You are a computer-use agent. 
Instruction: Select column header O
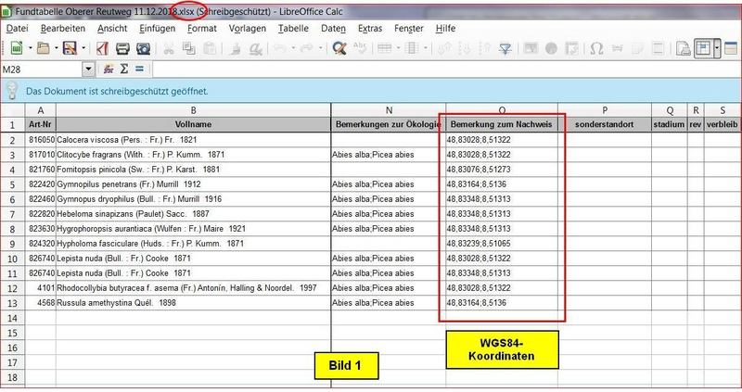(502, 110)
